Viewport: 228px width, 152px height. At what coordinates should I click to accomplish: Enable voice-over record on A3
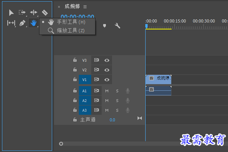point(128,110)
